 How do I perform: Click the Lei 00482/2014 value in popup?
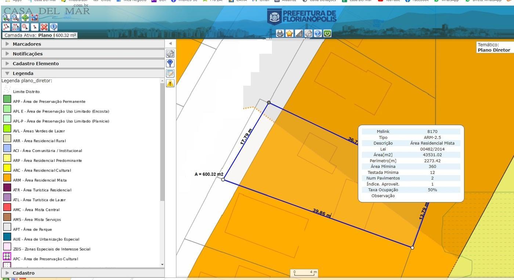[432, 149]
